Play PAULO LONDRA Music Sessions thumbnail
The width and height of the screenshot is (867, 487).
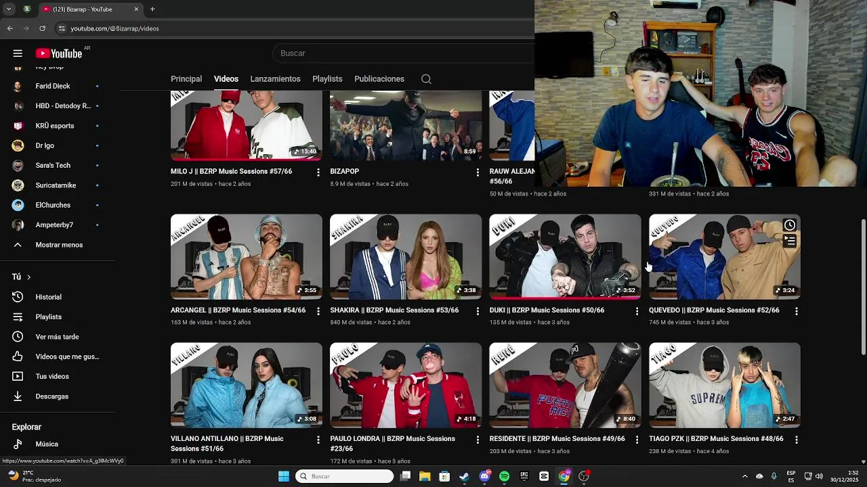point(406,386)
